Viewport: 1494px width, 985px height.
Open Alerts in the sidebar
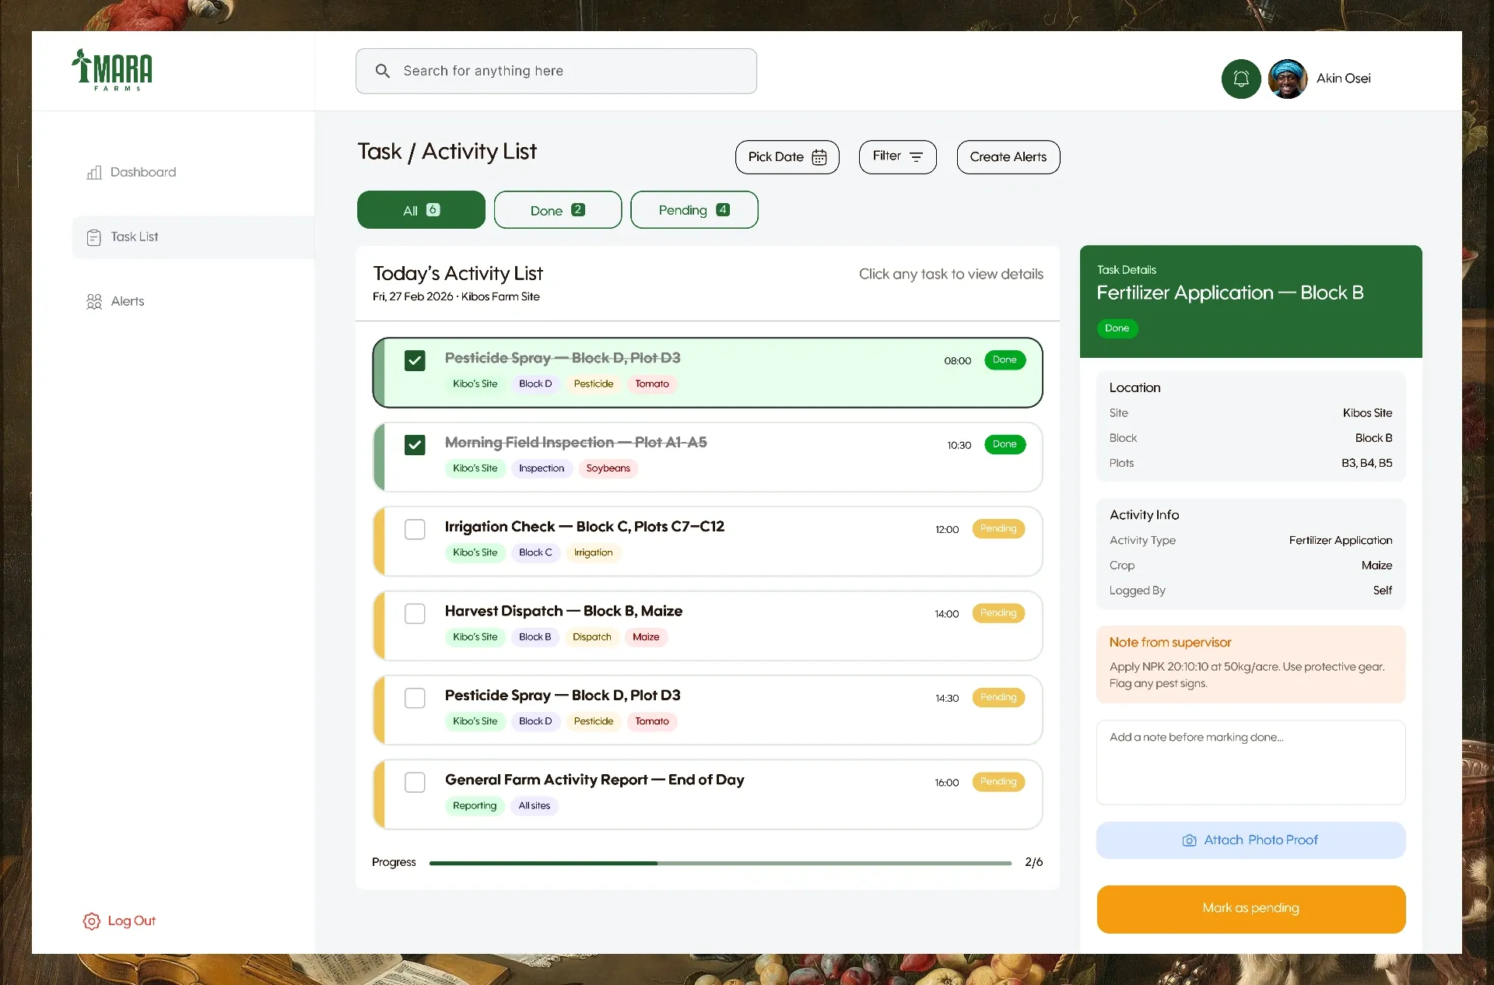128,301
